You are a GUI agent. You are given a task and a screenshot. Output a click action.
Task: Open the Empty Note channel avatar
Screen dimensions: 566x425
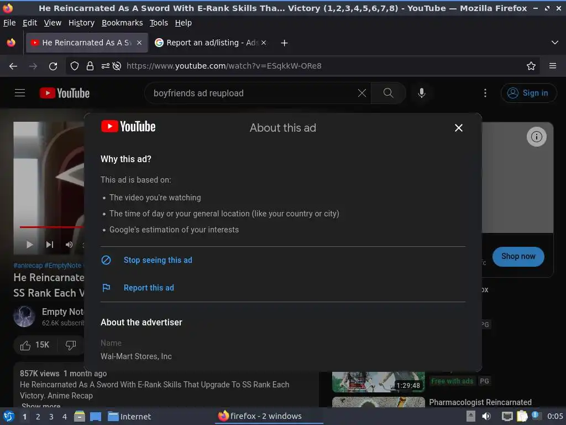pos(24,317)
